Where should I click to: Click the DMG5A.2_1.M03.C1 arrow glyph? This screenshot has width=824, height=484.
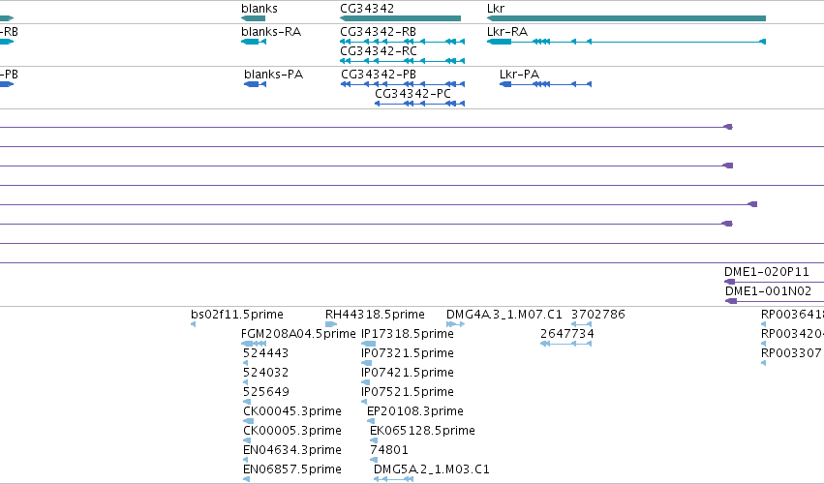click(x=394, y=479)
